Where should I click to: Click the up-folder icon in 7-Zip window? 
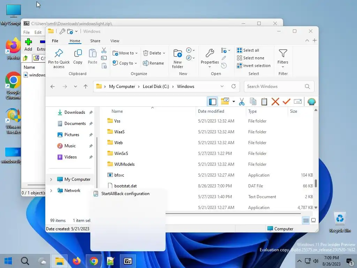(25, 58)
